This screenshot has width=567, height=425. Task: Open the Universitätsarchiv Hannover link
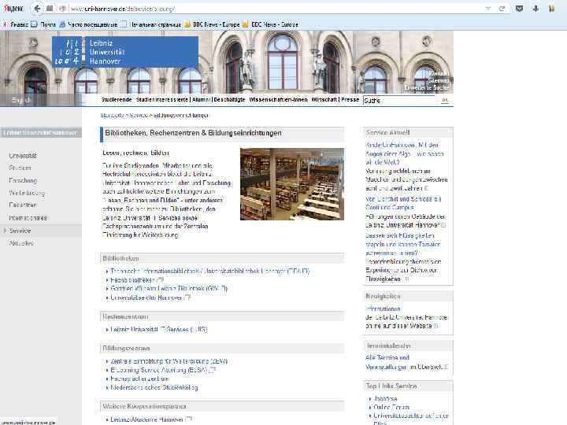[x=146, y=297]
